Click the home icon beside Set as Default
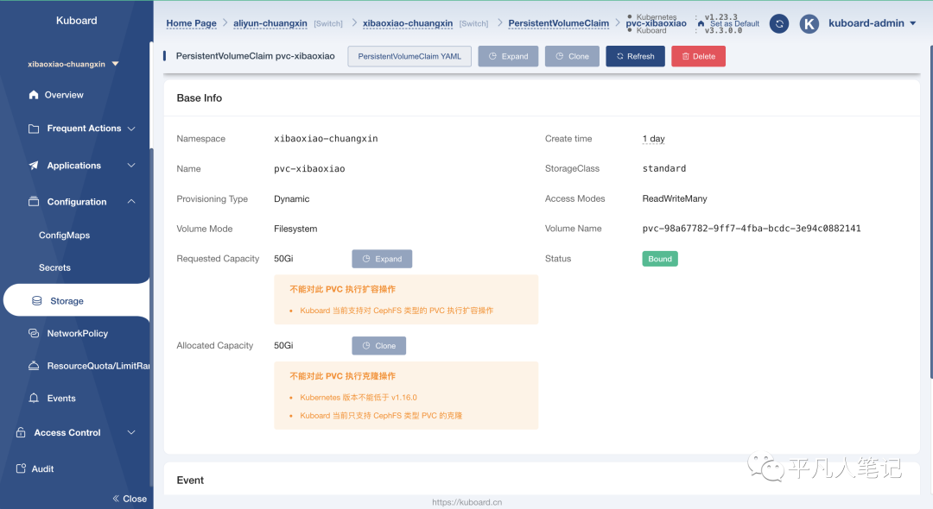The width and height of the screenshot is (933, 509). (x=701, y=24)
